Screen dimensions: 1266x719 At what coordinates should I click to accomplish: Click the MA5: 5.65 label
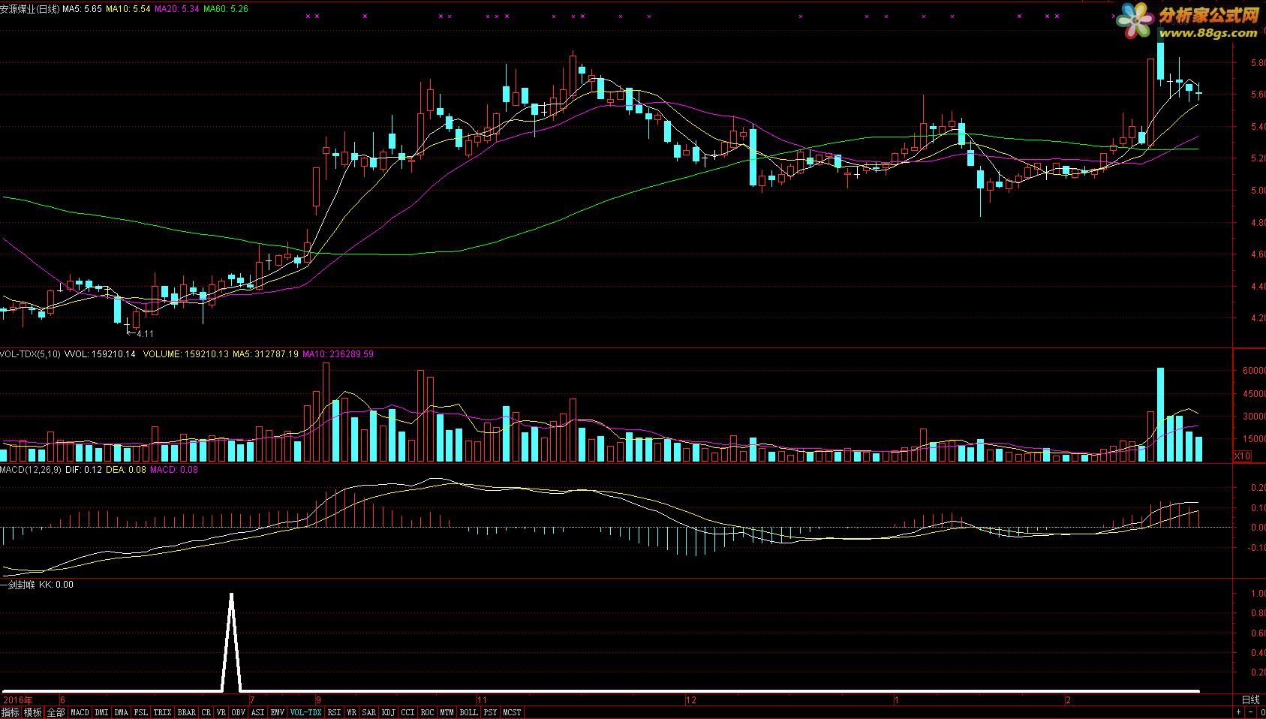[82, 8]
